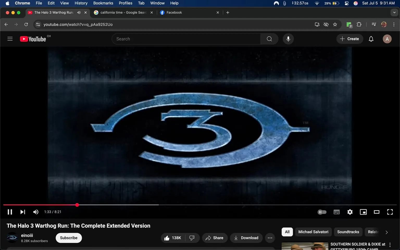Switch to theater mode
Screen dimensions: 400x250
click(376, 212)
